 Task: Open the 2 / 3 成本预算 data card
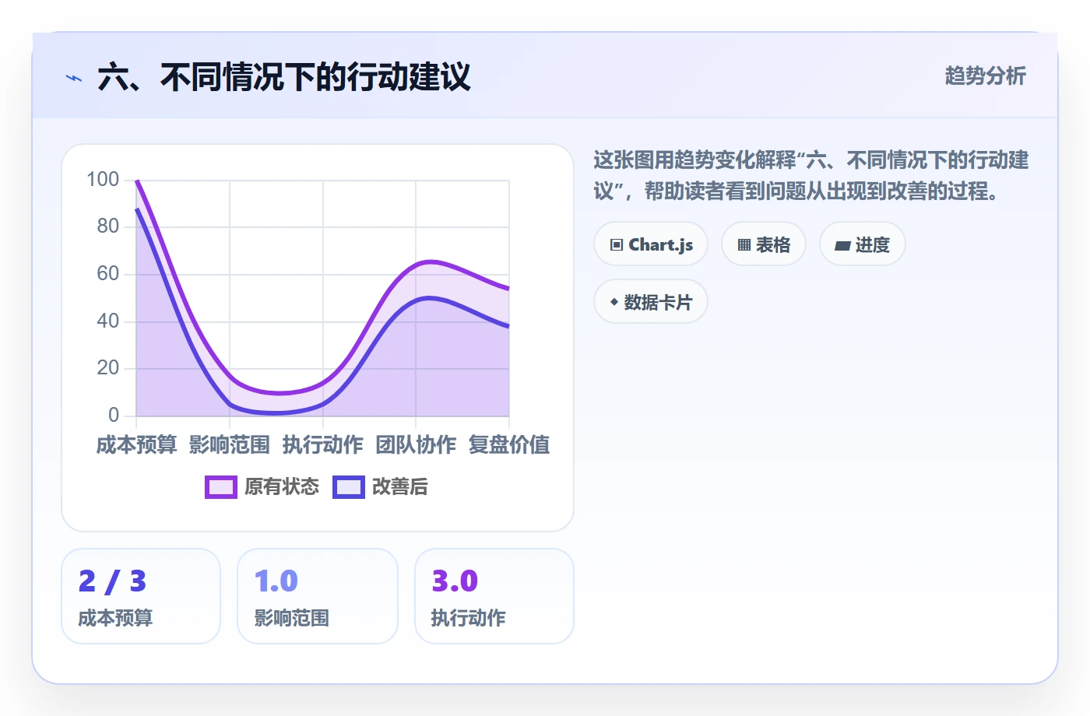click(141, 596)
